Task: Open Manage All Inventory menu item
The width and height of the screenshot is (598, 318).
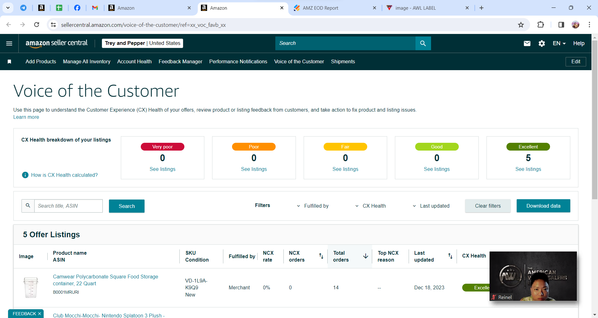Action: click(x=87, y=62)
